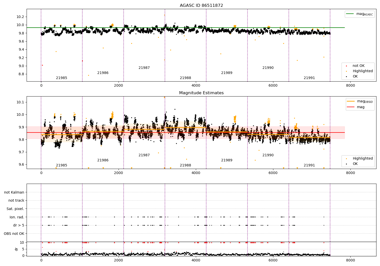Click the 10.1 y-tick of Magnitude Estimates plot
This screenshot has height=266, width=380.
pyautogui.click(x=20, y=102)
